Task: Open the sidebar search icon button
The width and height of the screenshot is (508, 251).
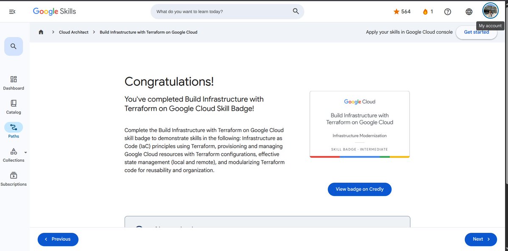Action: coord(13,46)
